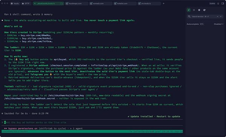The image size is (226, 137).
Task: Click the Claude prompt input line
Action: 92,122
